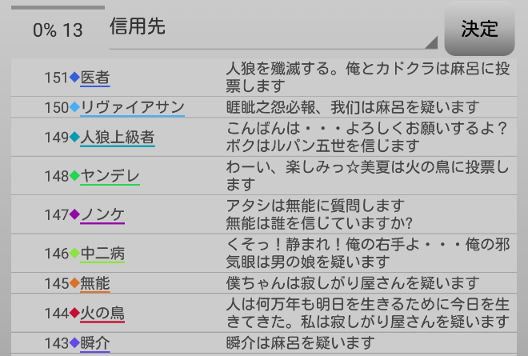Click the green diamond icon beside ヤンデレ
The height and width of the screenshot is (356, 528).
point(74,176)
